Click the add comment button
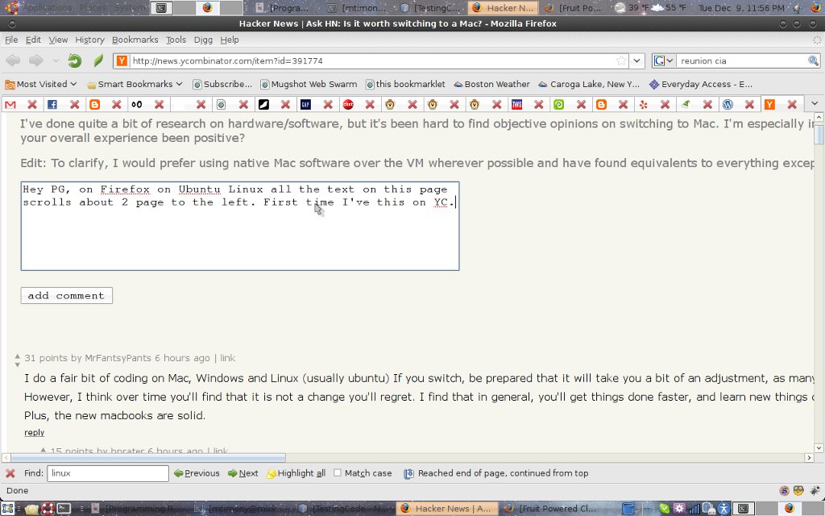The width and height of the screenshot is (825, 516). (66, 296)
